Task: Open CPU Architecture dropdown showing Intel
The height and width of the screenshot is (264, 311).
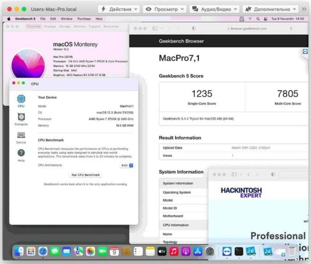Action: point(127,165)
